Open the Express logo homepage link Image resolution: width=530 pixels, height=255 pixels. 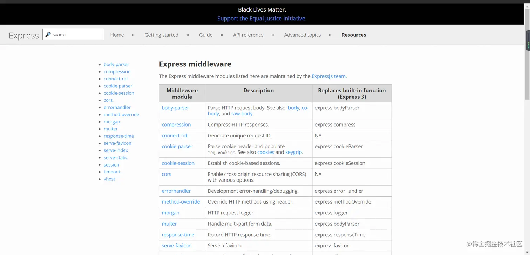[x=23, y=35]
